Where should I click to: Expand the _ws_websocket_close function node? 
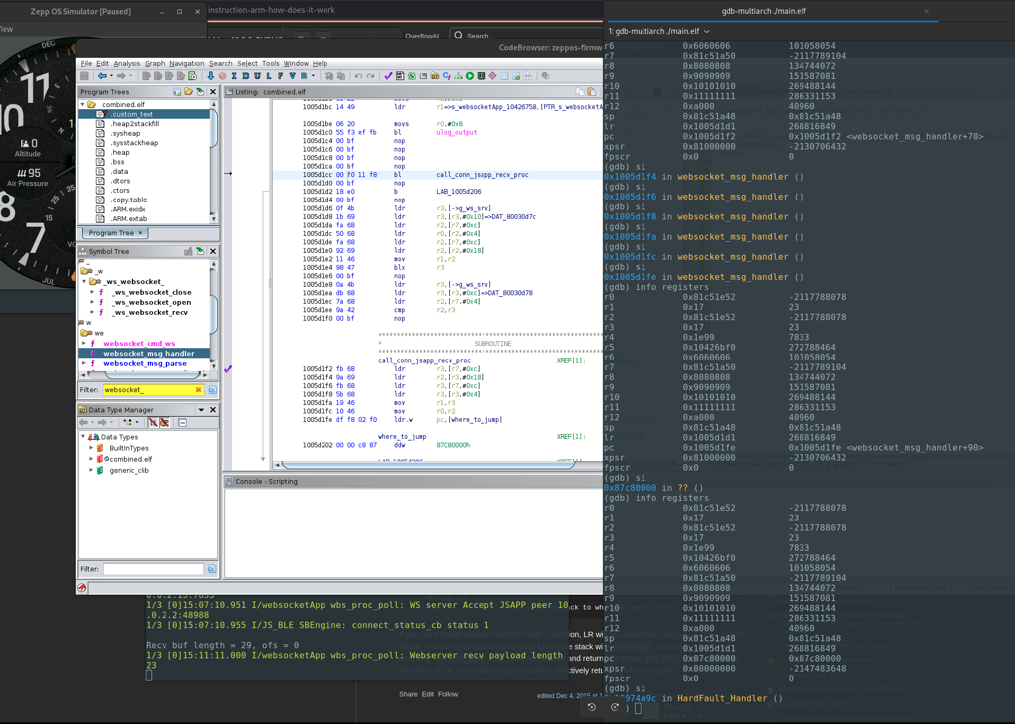pyautogui.click(x=92, y=292)
